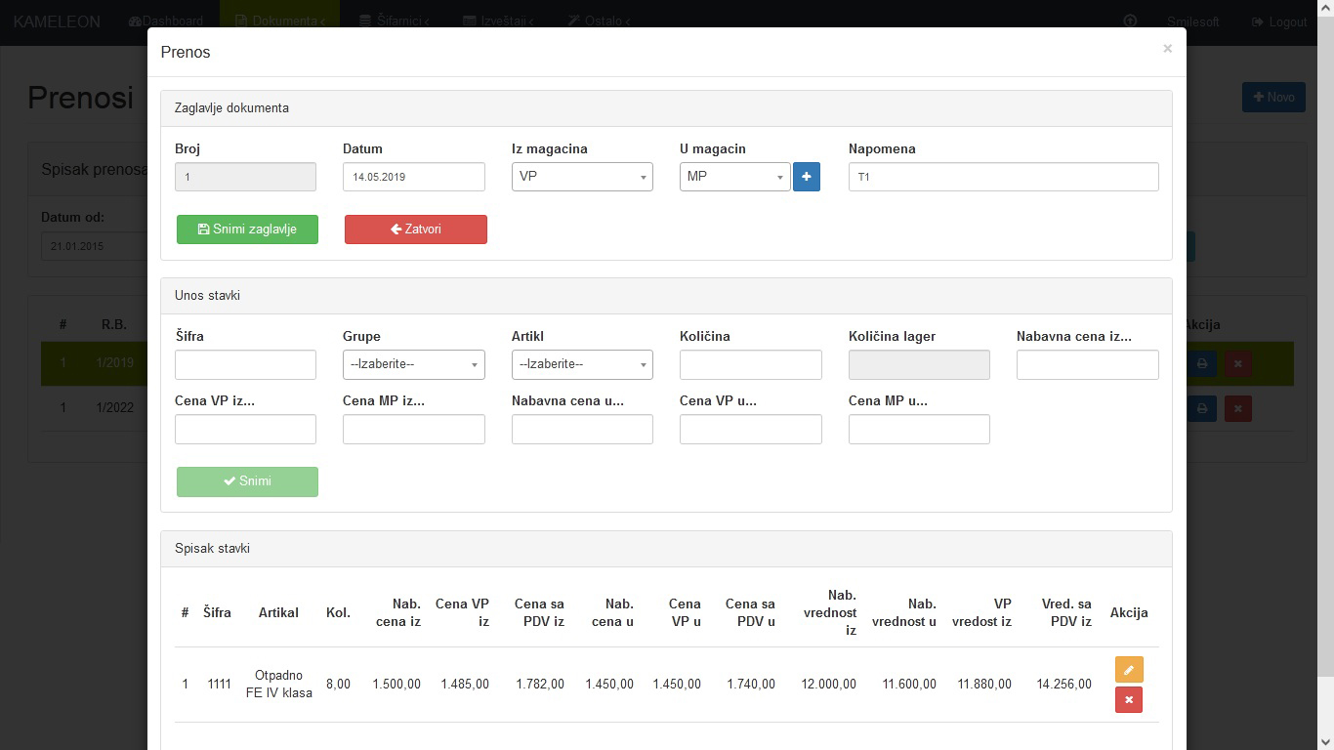Click the info icon in top navbar
This screenshot has width=1334, height=750.
click(x=1130, y=21)
